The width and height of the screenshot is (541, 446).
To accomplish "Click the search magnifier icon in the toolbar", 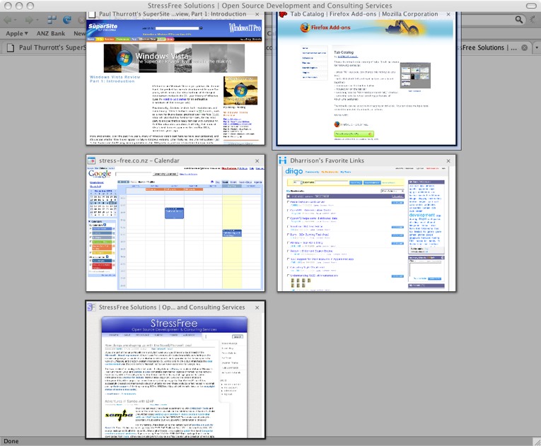I will 518,20.
